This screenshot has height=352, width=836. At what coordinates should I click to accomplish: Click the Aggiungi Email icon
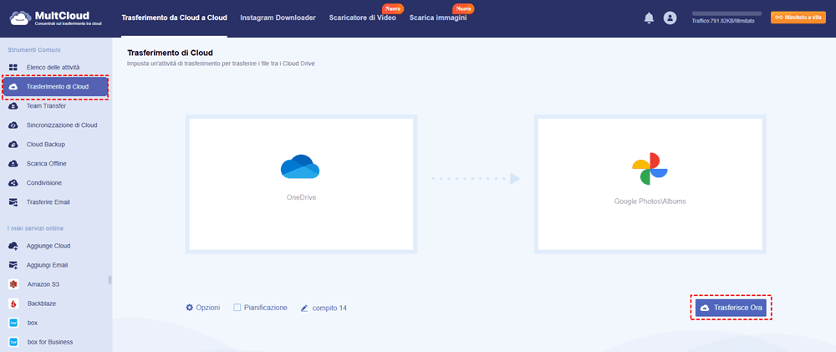[x=14, y=265]
